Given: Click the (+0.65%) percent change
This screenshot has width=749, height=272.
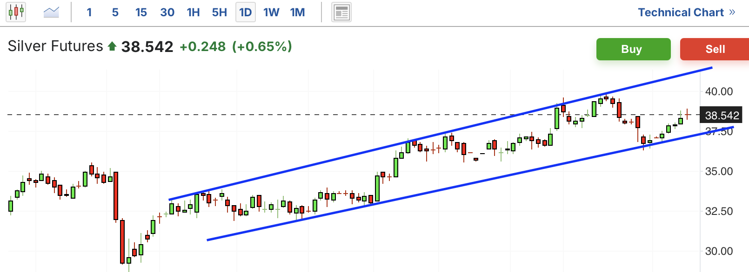Looking at the screenshot, I should (262, 46).
